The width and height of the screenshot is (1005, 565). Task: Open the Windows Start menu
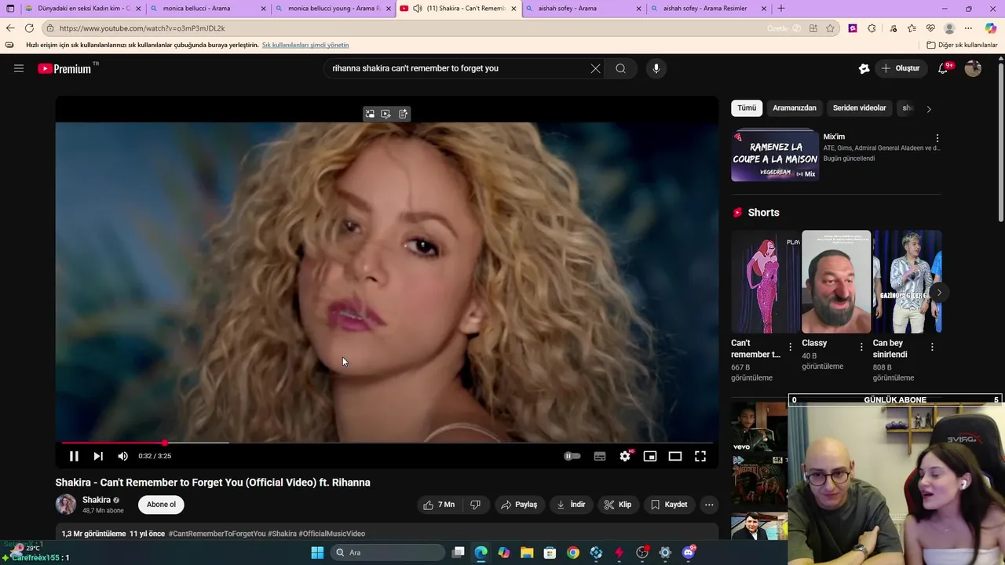pos(317,552)
